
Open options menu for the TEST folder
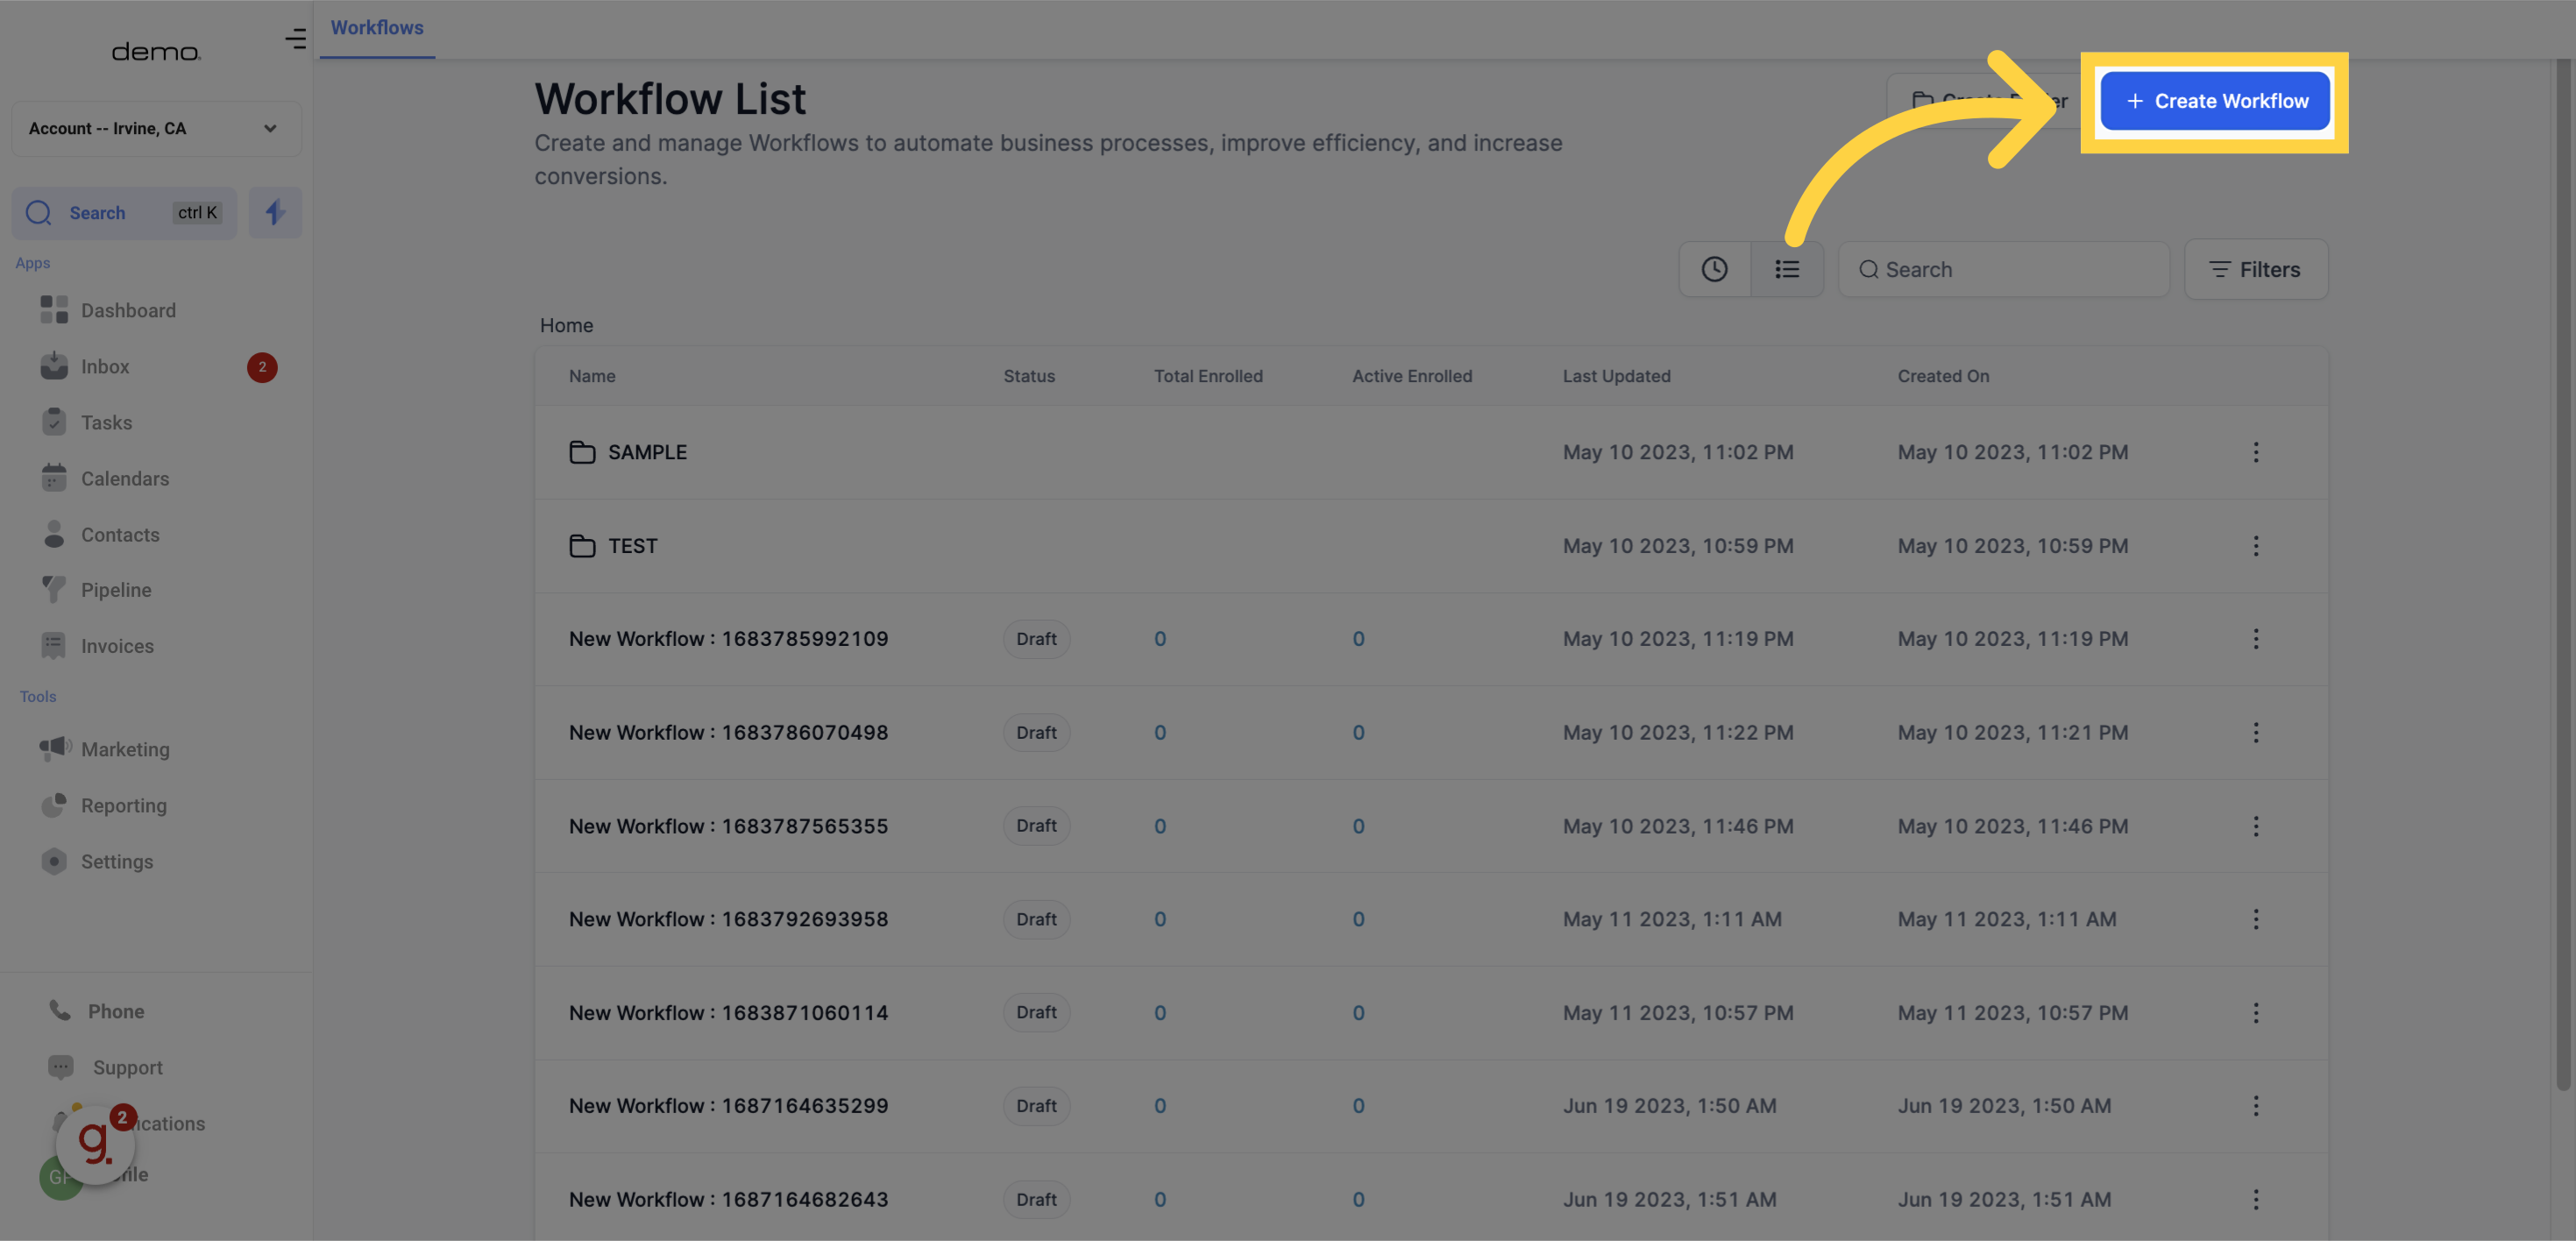(2255, 546)
